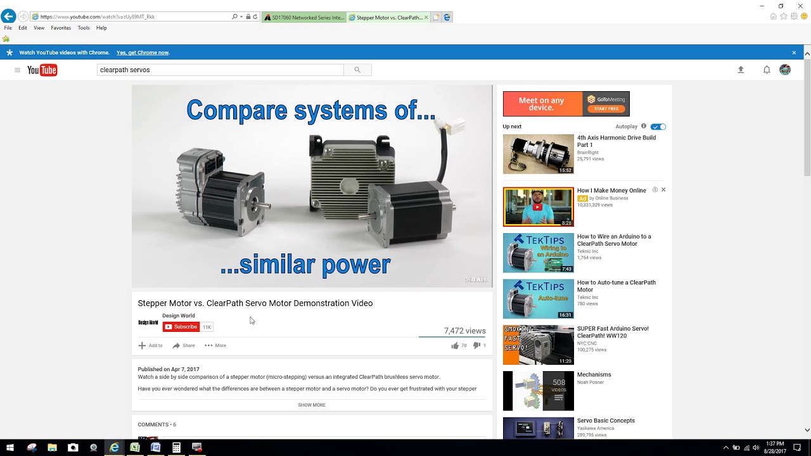The width and height of the screenshot is (811, 456).
Task: Go back with the browser Back arrow
Action: pos(8,16)
